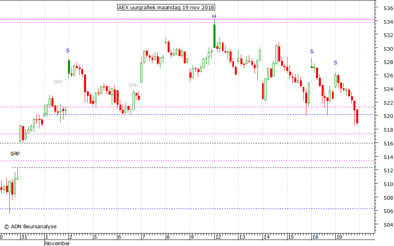Click the 512 price axis label

pyautogui.click(x=388, y=171)
